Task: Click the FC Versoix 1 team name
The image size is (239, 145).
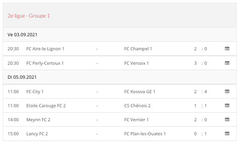Action: pos(136,63)
